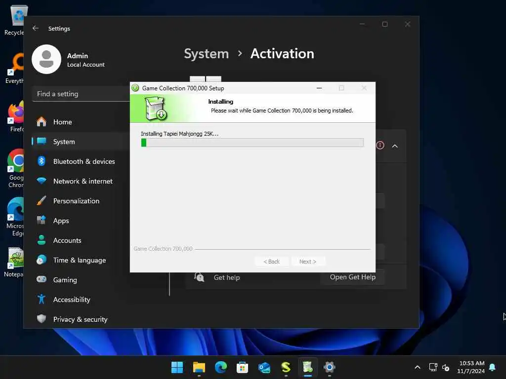506x379 pixels.
Task: Select the Firefox desktop shortcut
Action: pyautogui.click(x=16, y=116)
